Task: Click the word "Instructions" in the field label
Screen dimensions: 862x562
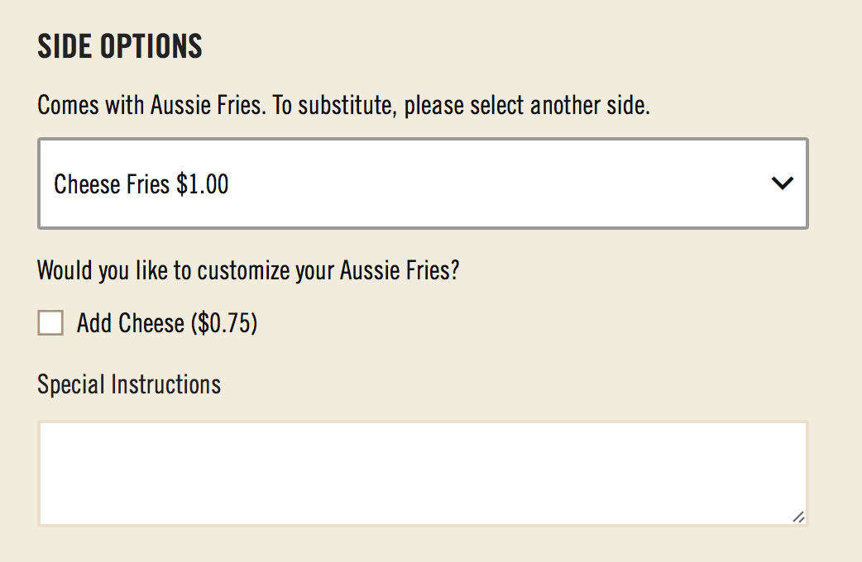Action: [x=165, y=384]
